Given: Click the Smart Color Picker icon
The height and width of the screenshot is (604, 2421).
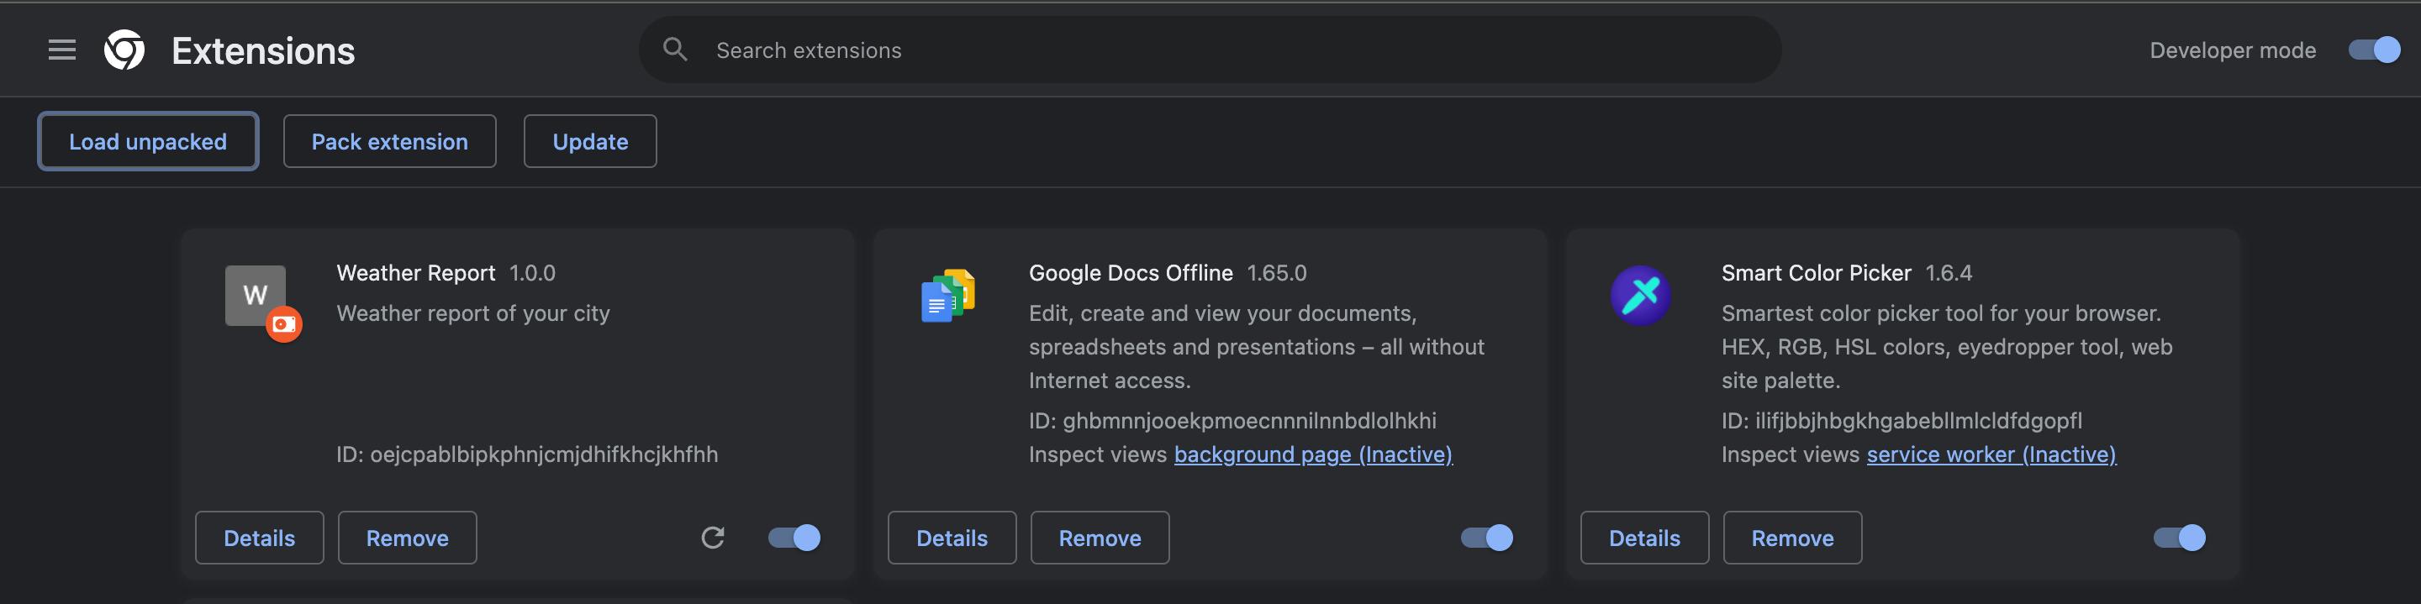Looking at the screenshot, I should 1640,296.
